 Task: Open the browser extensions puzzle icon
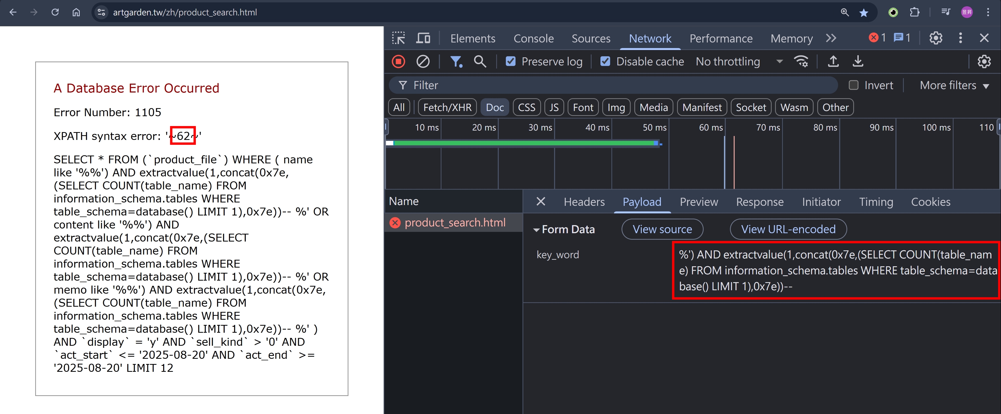pyautogui.click(x=915, y=13)
